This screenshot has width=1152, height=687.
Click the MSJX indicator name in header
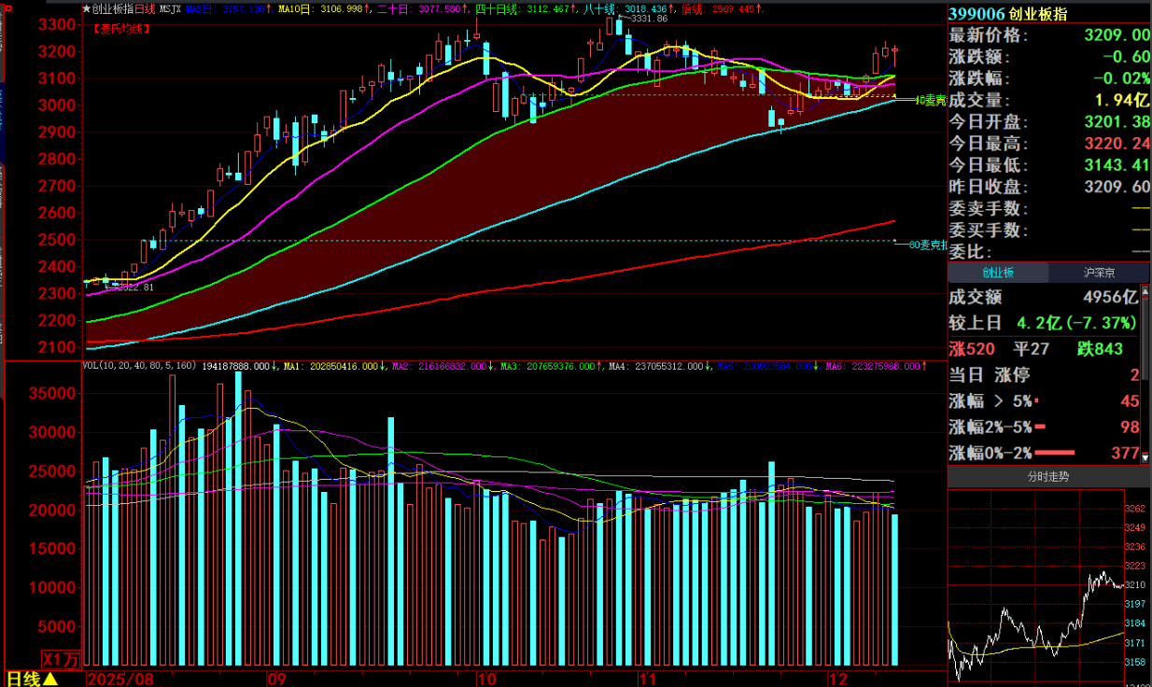click(x=171, y=9)
